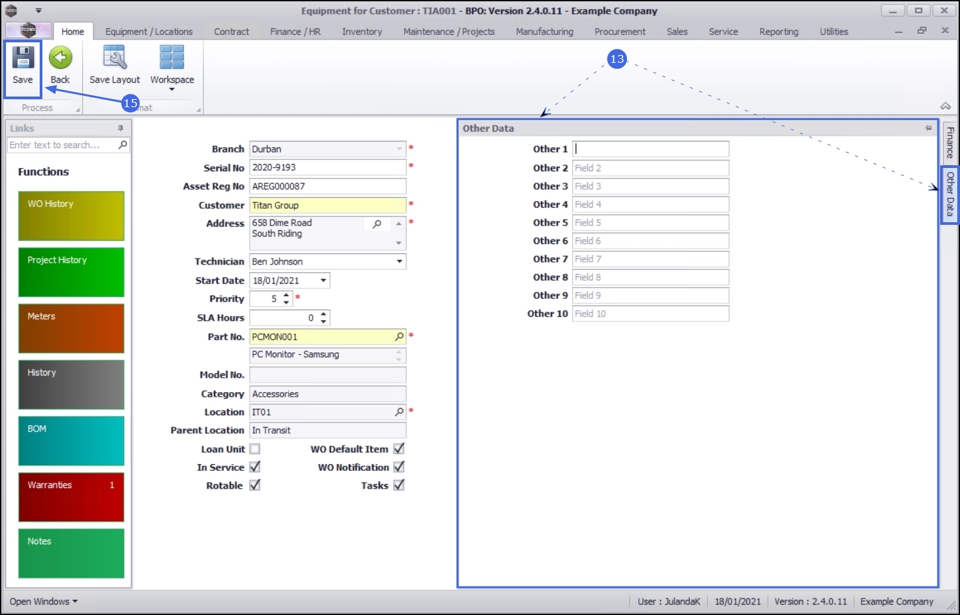
Task: Click the Save Layout icon
Action: pos(115,58)
